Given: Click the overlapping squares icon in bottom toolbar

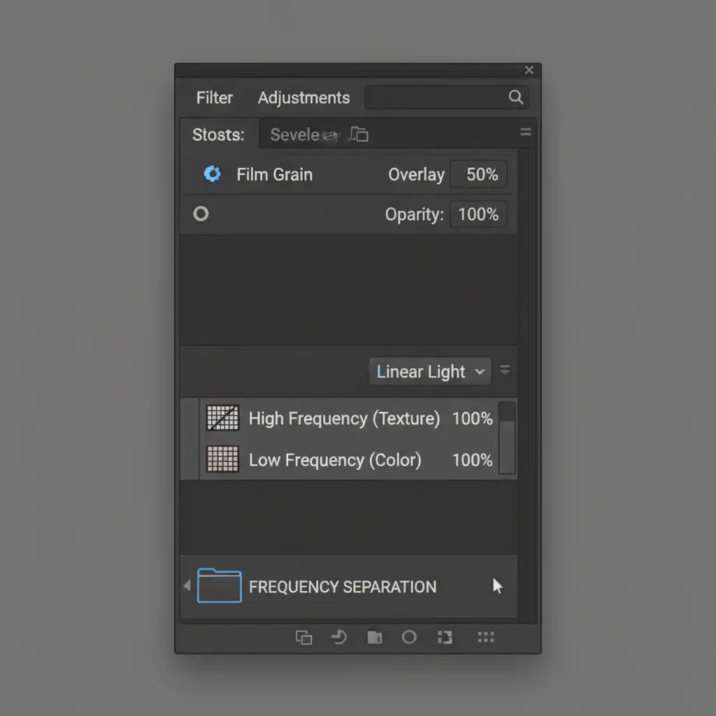Looking at the screenshot, I should [303, 637].
